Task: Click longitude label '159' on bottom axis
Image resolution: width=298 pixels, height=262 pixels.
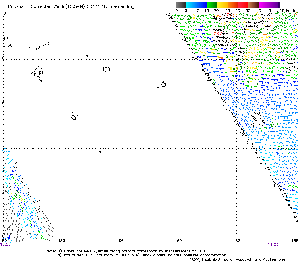Action: (178, 241)
